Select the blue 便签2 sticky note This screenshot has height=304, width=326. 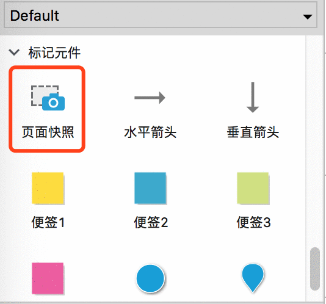150,188
